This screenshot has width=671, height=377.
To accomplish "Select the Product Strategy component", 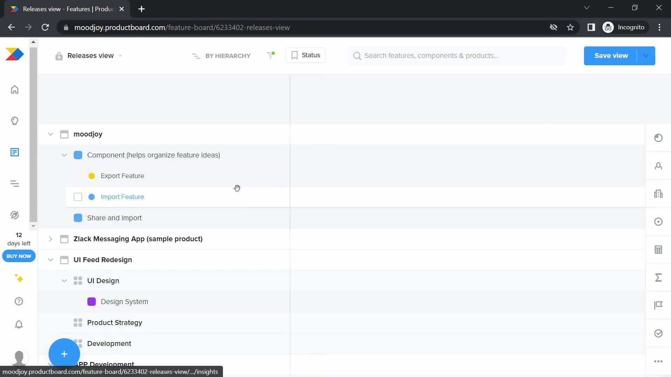I will point(115,323).
